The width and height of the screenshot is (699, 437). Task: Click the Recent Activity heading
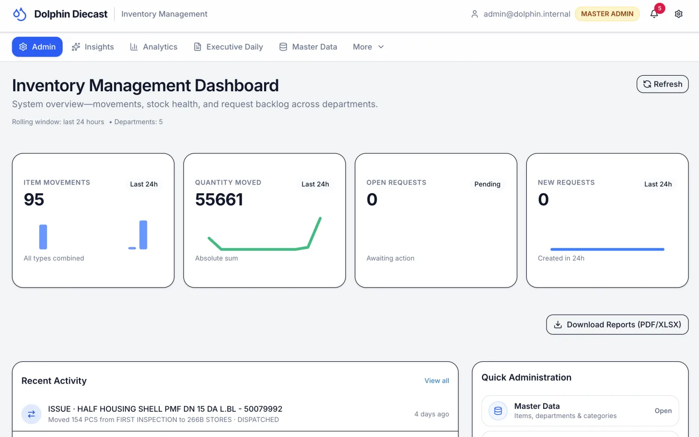[x=54, y=381]
